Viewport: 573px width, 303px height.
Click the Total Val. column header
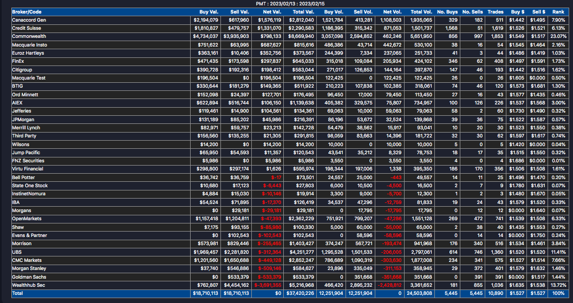click(x=303, y=12)
